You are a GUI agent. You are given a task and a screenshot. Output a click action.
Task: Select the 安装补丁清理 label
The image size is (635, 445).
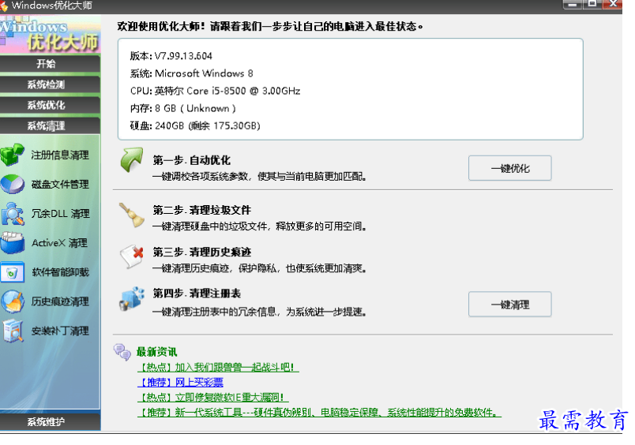pyautogui.click(x=60, y=331)
